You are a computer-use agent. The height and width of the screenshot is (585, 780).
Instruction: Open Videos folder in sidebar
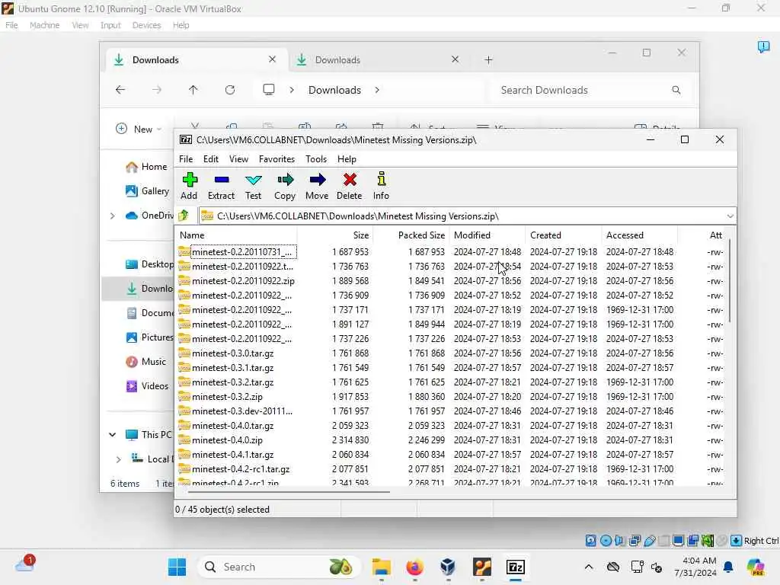click(147, 386)
